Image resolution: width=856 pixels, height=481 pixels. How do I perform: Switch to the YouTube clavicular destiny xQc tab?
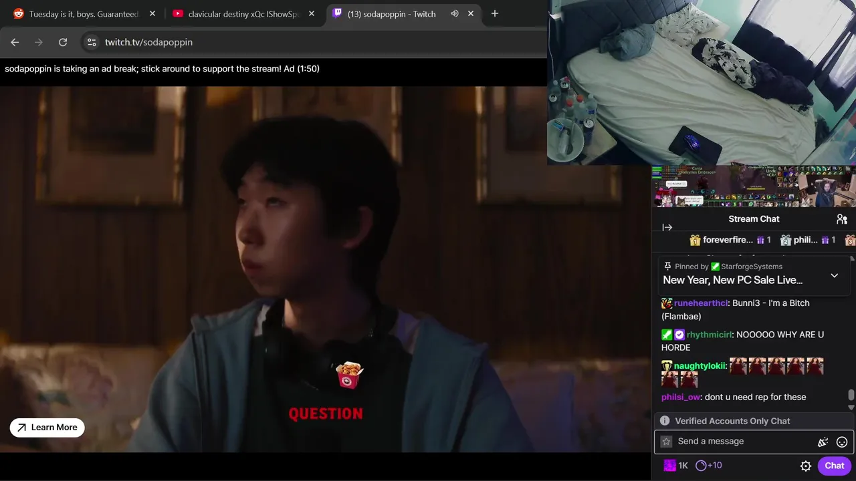pos(244,13)
